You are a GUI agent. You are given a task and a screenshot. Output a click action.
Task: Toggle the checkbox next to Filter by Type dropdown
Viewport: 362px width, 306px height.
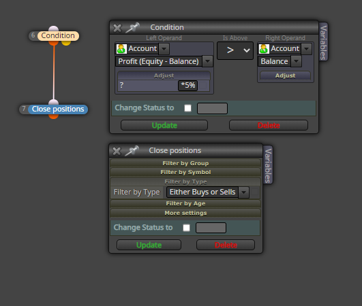click(255, 192)
